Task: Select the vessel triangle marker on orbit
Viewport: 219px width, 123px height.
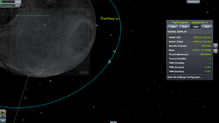Action: [109, 61]
